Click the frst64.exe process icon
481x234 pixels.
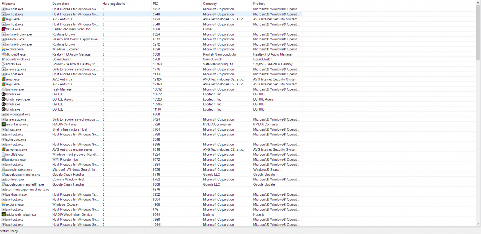click(4, 29)
